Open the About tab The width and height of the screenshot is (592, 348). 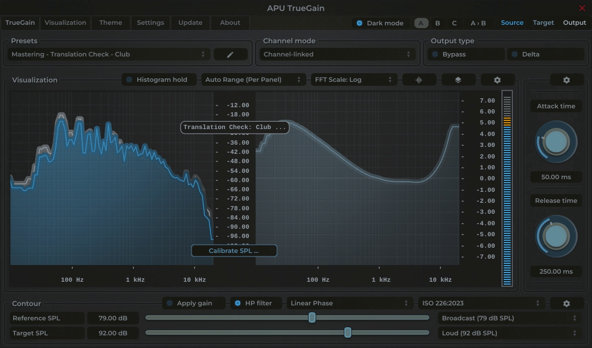[x=230, y=22]
